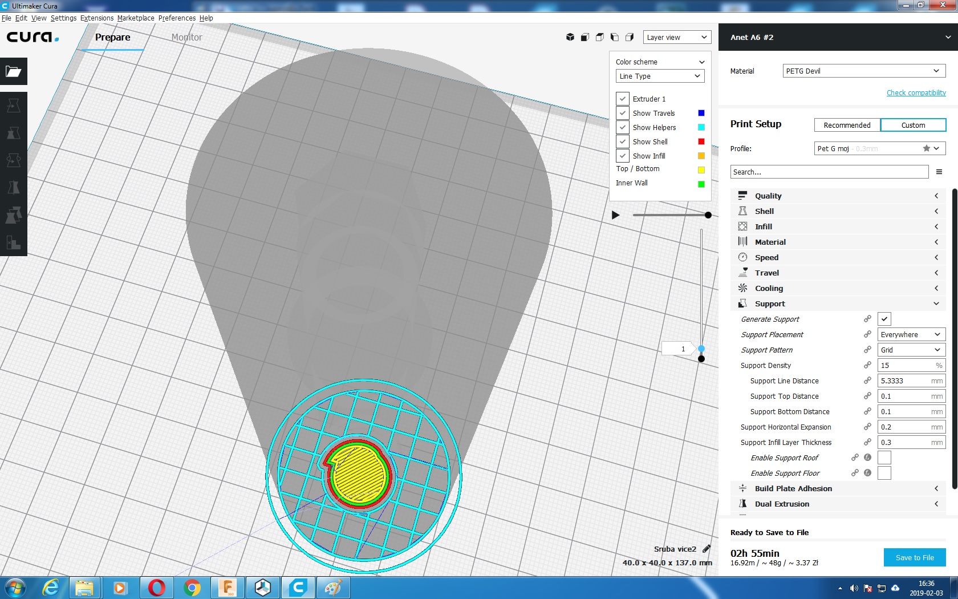Select the Custom print setup button

[x=913, y=125]
